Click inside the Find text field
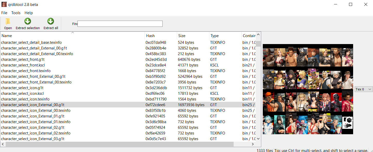 pos(120,24)
